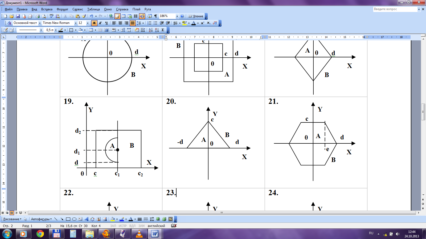Open the Автофигуры shapes menu
This screenshot has height=239, width=426.
pyautogui.click(x=41, y=219)
